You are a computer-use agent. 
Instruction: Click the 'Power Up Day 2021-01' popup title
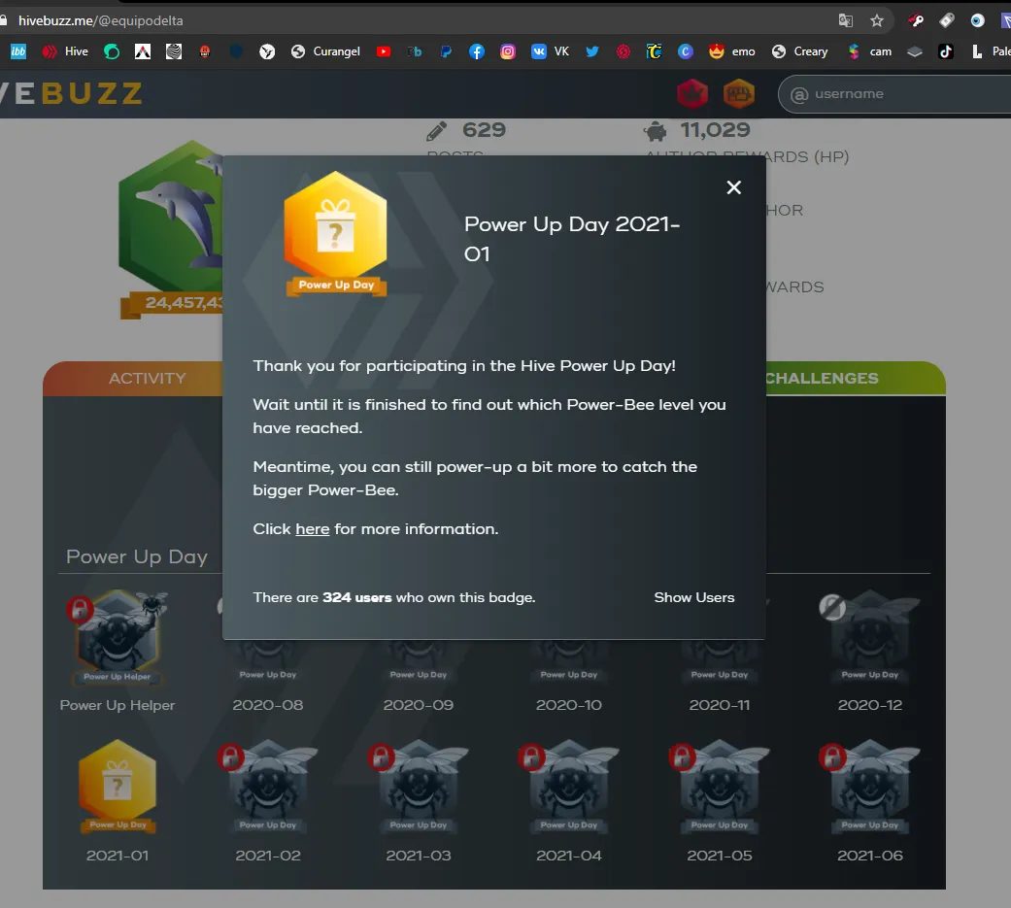[x=572, y=239]
